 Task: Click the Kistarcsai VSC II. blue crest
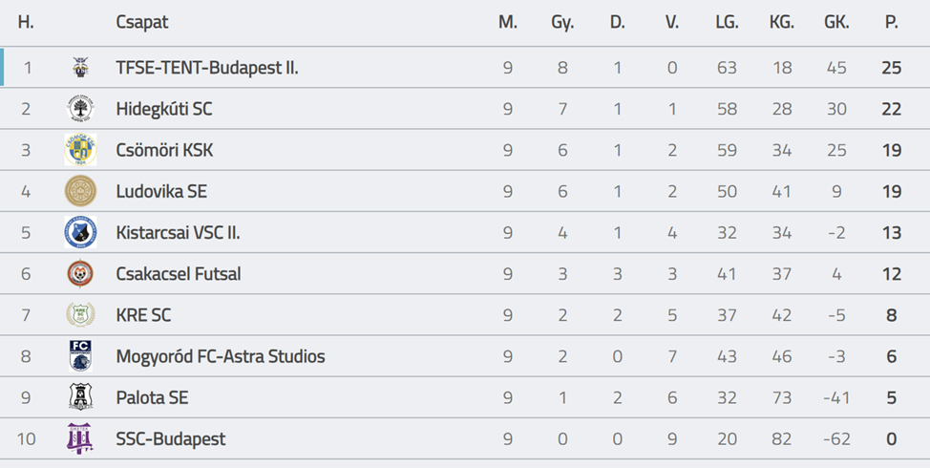tap(80, 232)
